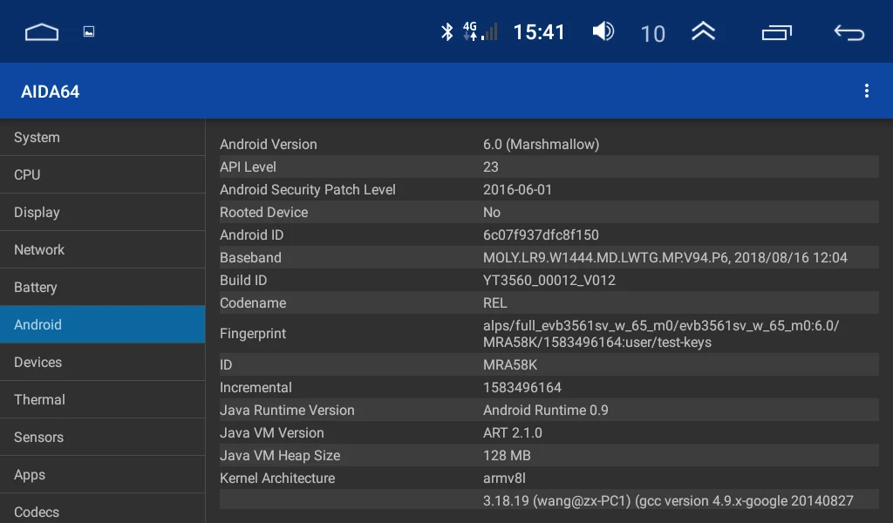Tap the alps/full_evb3561sv fingerprint value
This screenshot has width=893, height=523.
pyautogui.click(x=661, y=334)
